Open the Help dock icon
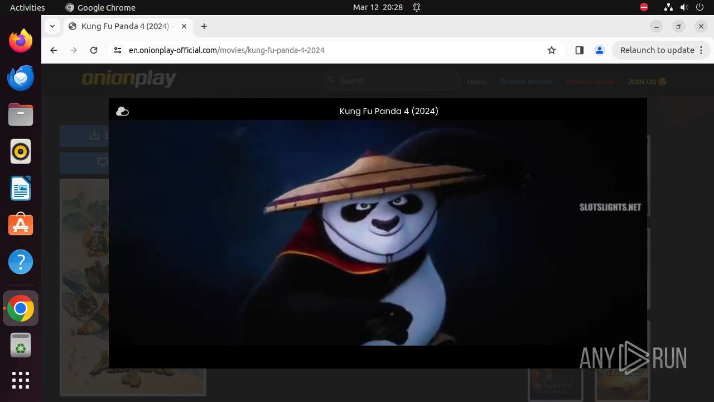 pos(21,262)
